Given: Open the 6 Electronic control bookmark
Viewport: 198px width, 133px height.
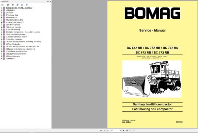Looking at the screenshot, I should click(x=13, y=25).
